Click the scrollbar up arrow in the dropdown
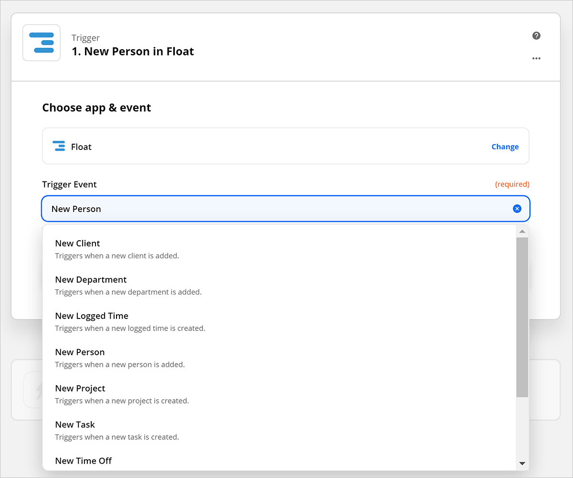The image size is (573, 478). (x=522, y=231)
